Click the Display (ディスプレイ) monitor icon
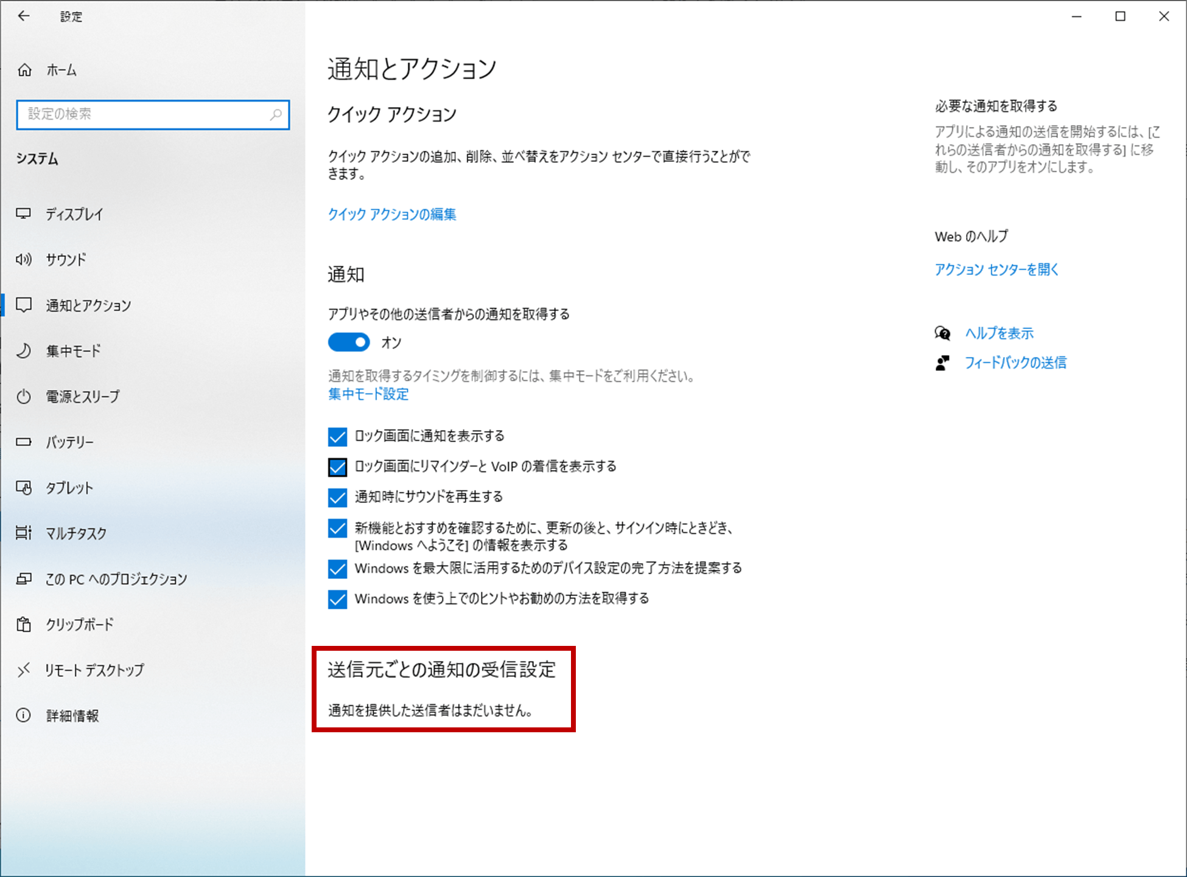 tap(24, 213)
